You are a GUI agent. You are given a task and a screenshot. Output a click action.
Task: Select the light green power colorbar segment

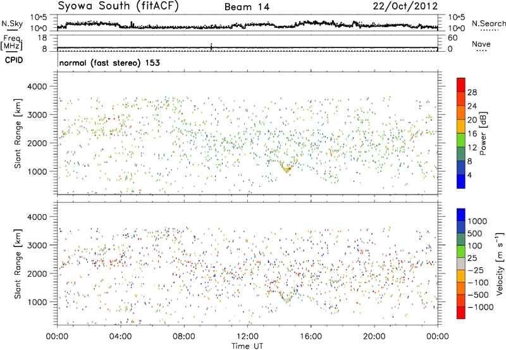(x=461, y=140)
